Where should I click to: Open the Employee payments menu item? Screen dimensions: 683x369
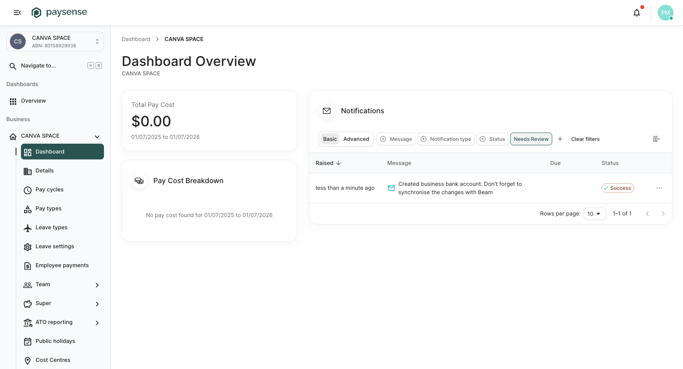point(62,265)
